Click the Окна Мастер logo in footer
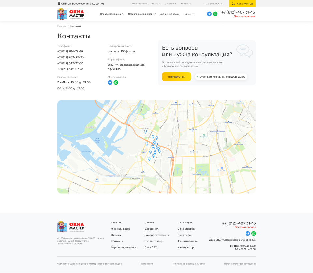Viewport: 313px width, 273px height. pos(71,226)
